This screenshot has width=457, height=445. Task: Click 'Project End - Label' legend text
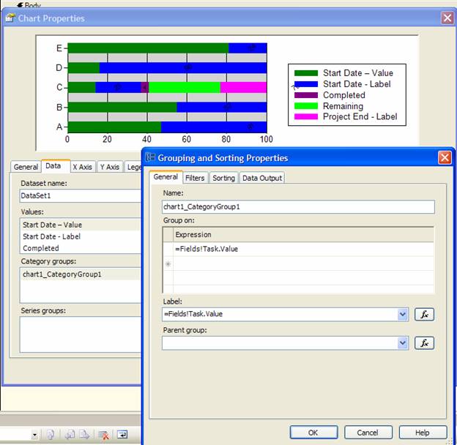360,117
